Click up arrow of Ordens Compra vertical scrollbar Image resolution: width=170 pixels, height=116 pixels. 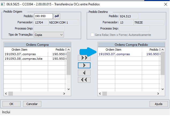tap(69, 50)
